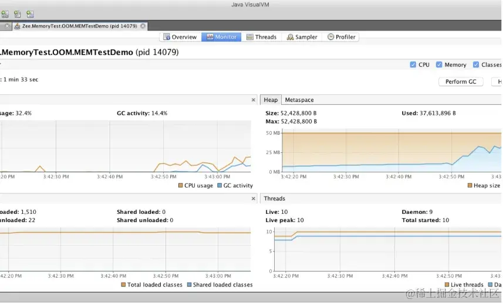Click the Shared unloaded: 0 value

click(145, 220)
